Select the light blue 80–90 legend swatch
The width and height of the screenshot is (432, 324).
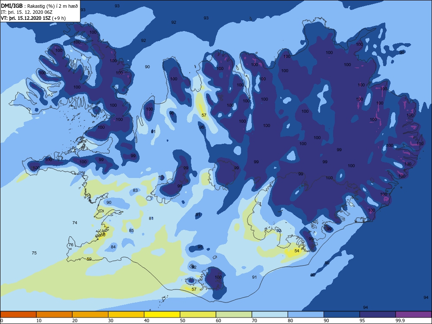[x=305, y=314]
